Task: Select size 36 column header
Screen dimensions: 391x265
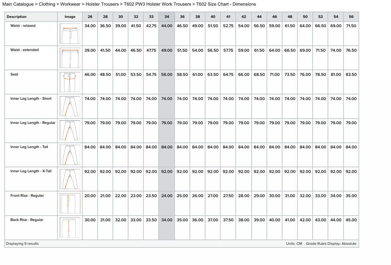Action: pos(182,17)
